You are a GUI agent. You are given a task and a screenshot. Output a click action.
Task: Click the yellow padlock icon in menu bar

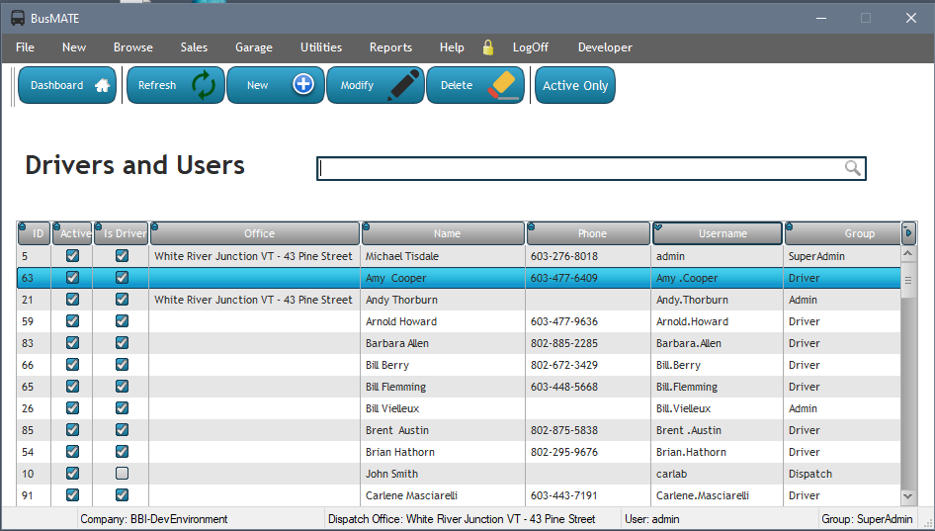click(x=487, y=47)
